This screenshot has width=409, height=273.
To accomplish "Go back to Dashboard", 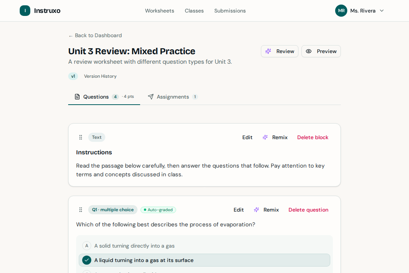I will 95,35.
